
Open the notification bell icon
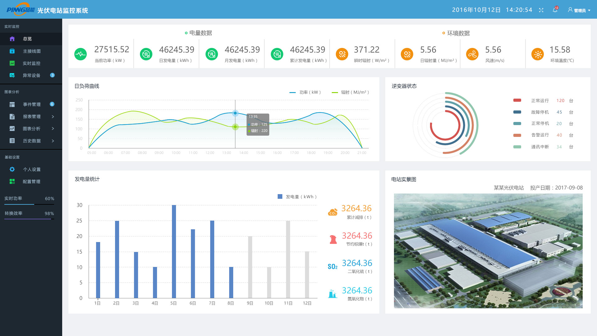pos(555,10)
